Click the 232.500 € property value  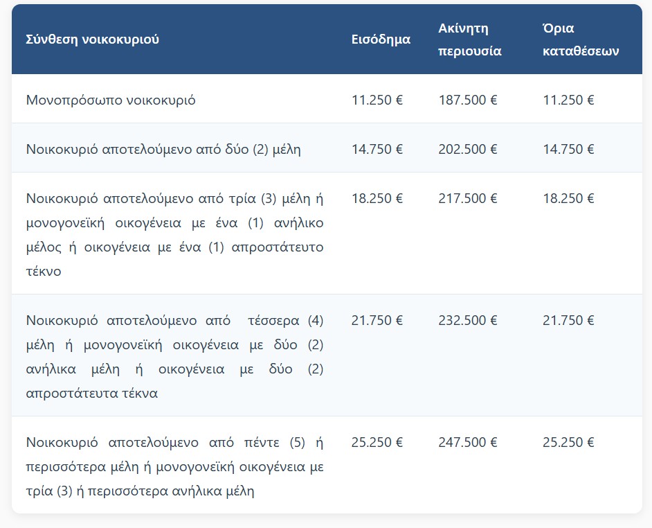pos(468,320)
